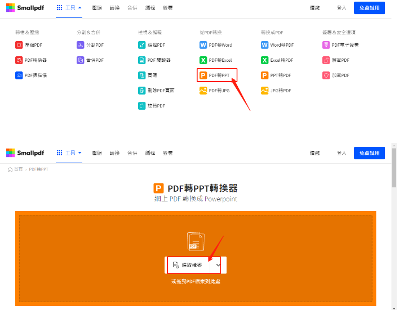
Task: Click the Smallpdf logo above the tools menu
Action: [25, 8]
